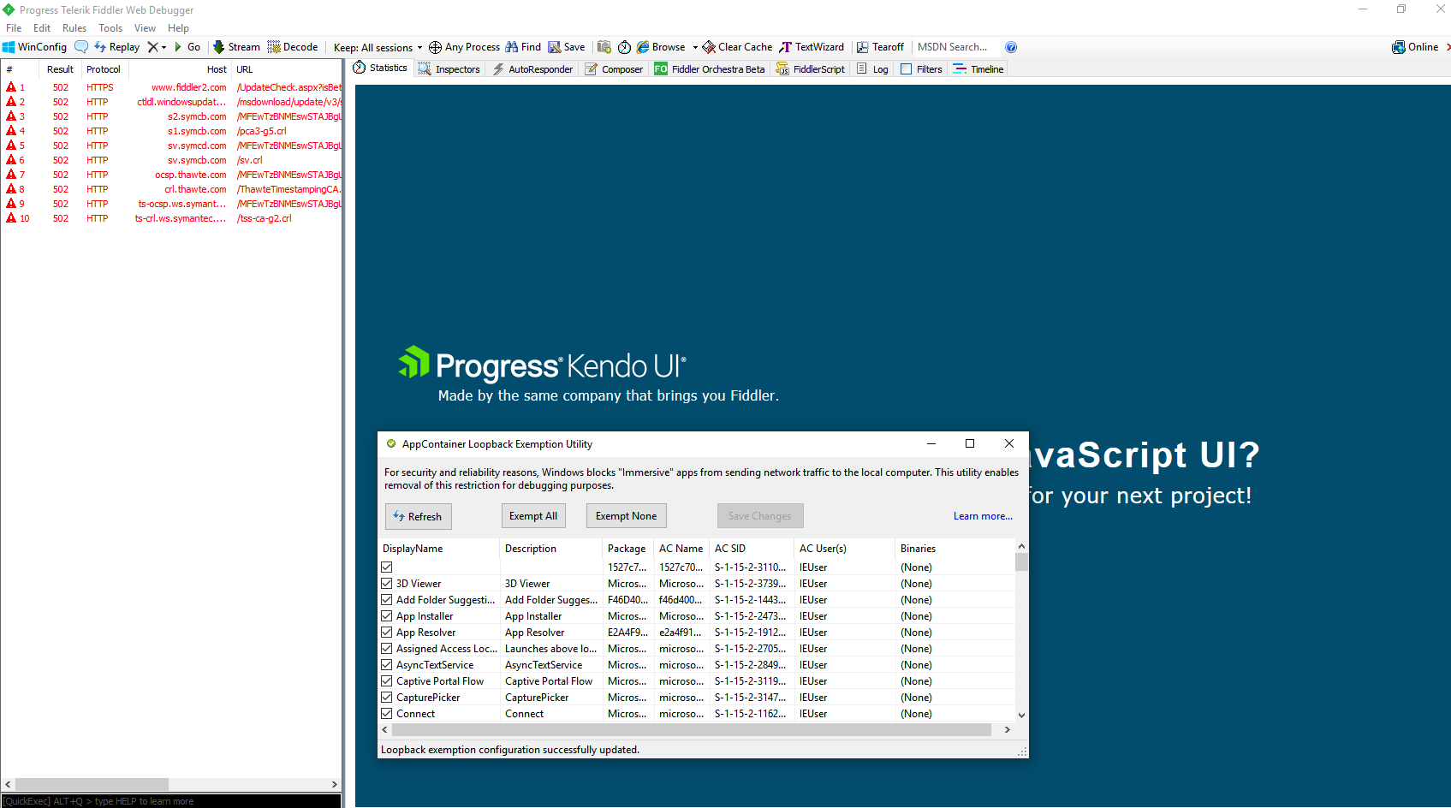
Task: Expand the Browse dropdown arrow
Action: [695, 47]
